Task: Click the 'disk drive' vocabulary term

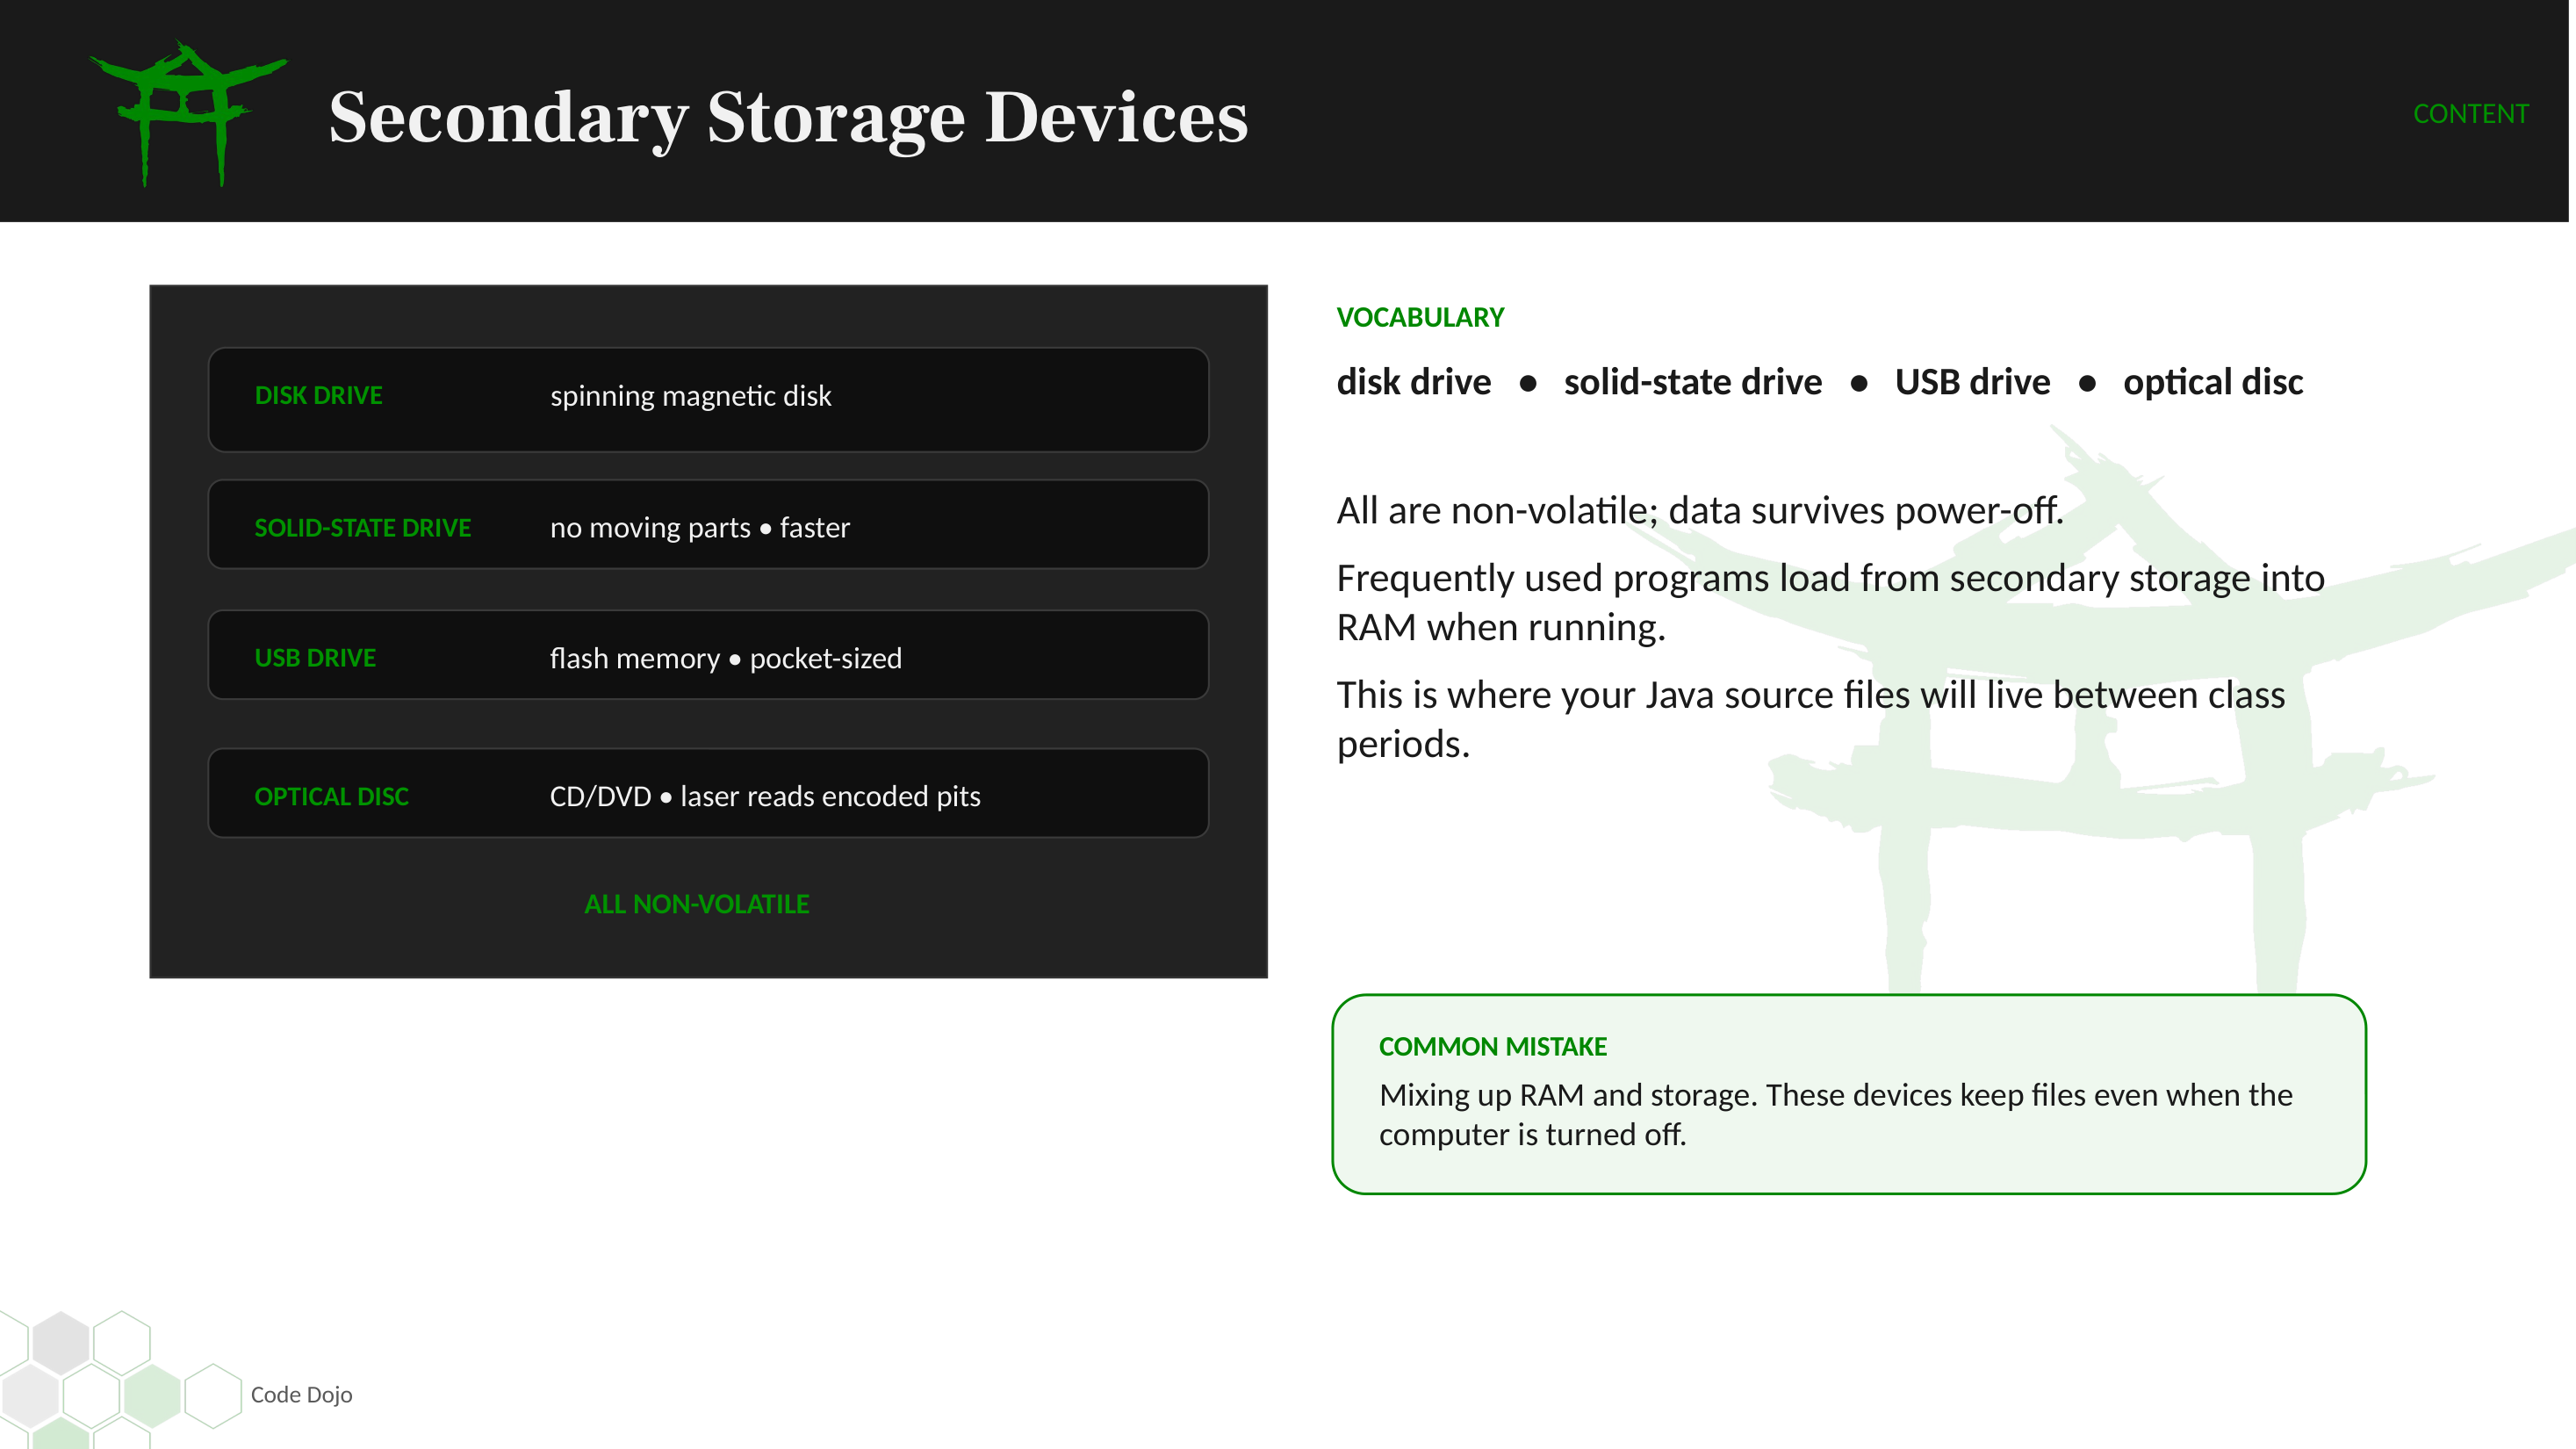Action: point(1413,383)
